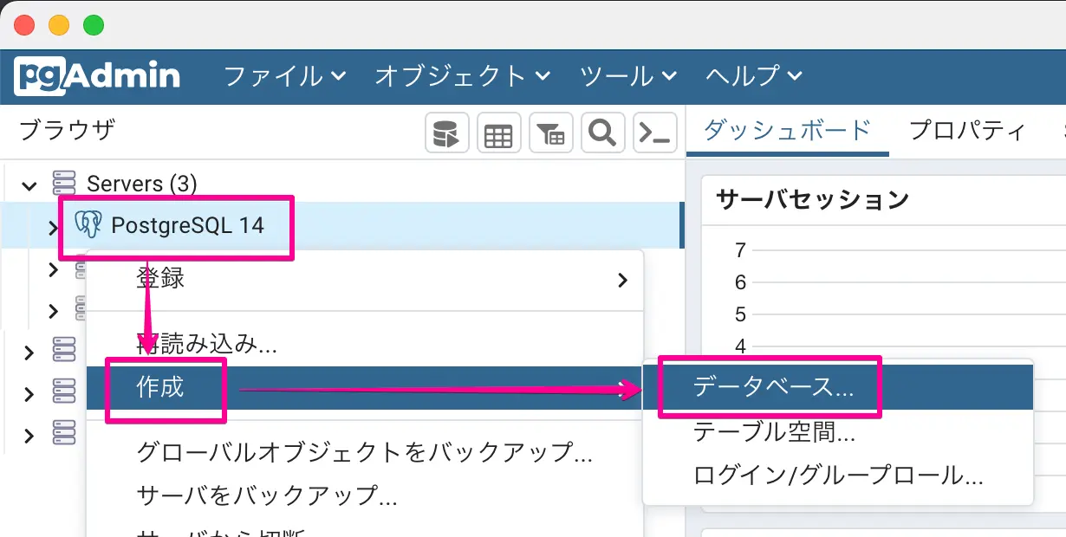Expand the PostgreSQL 14 server node
The image size is (1066, 537).
(x=52, y=227)
